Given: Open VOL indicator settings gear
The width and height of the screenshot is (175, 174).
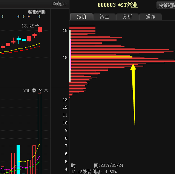Looking at the screenshot, I should (x=34, y=91).
